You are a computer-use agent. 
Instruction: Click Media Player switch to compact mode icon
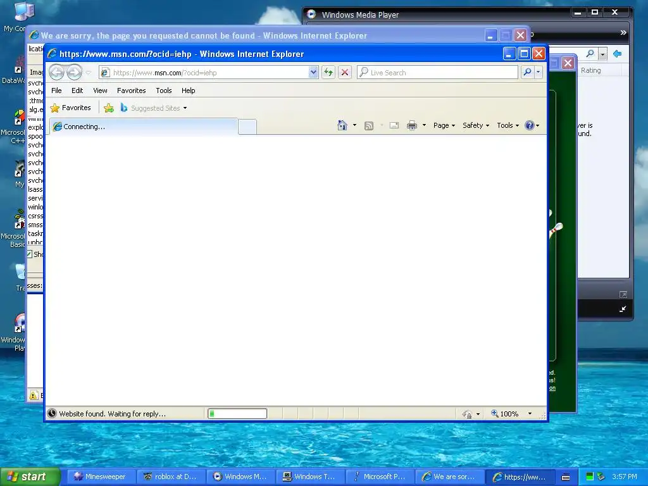click(623, 309)
